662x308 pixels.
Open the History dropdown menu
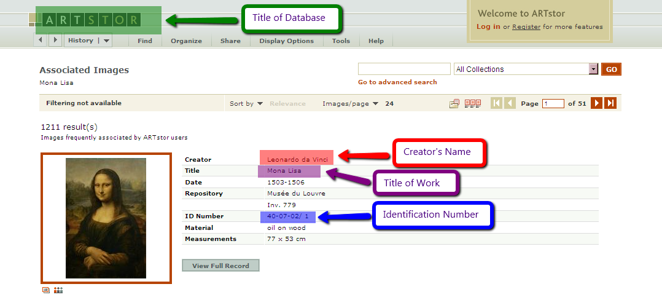pos(88,40)
